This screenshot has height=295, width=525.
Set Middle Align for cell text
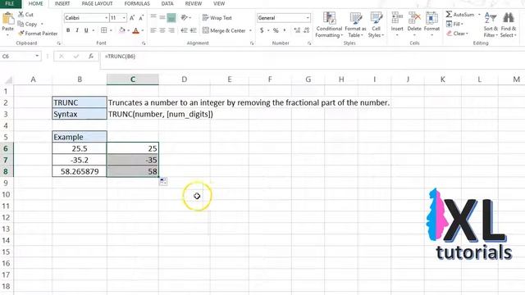point(162,17)
